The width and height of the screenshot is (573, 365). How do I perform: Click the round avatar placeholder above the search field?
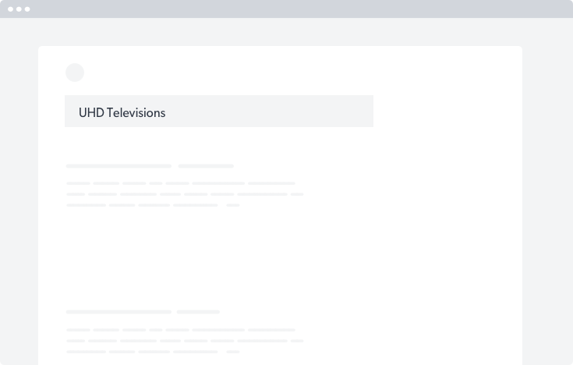point(75,73)
